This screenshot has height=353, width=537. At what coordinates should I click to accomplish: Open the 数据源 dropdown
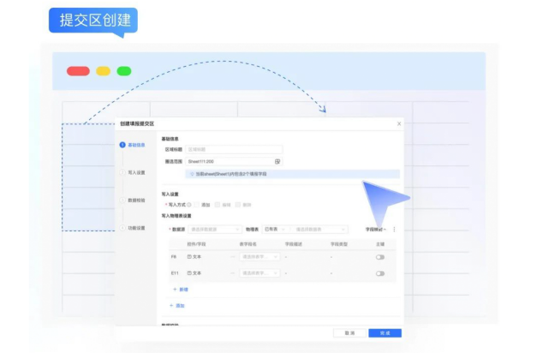coord(214,230)
